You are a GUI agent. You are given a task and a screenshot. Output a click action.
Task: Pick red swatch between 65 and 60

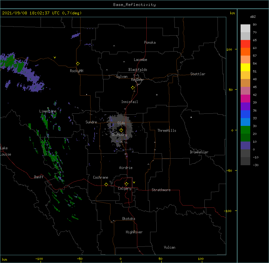245,44
